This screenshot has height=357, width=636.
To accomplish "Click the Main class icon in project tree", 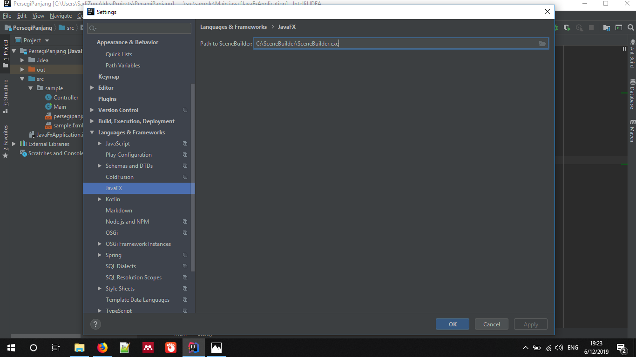I will point(48,107).
